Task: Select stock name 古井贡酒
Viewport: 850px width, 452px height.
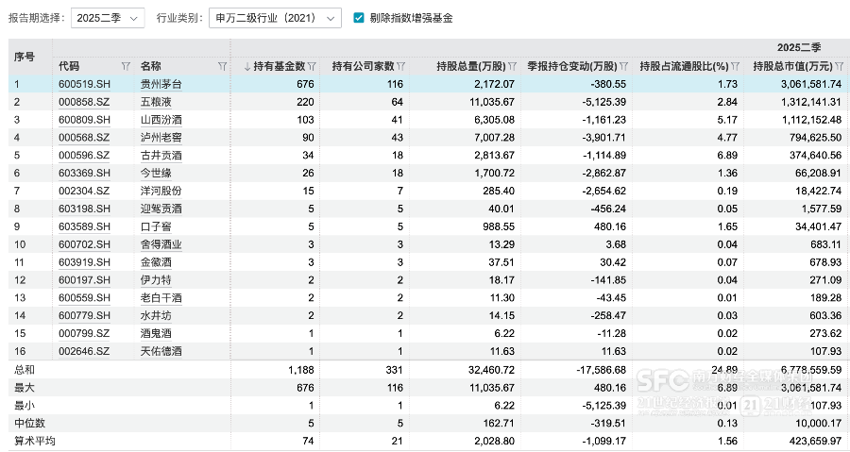Action: pyautogui.click(x=161, y=156)
